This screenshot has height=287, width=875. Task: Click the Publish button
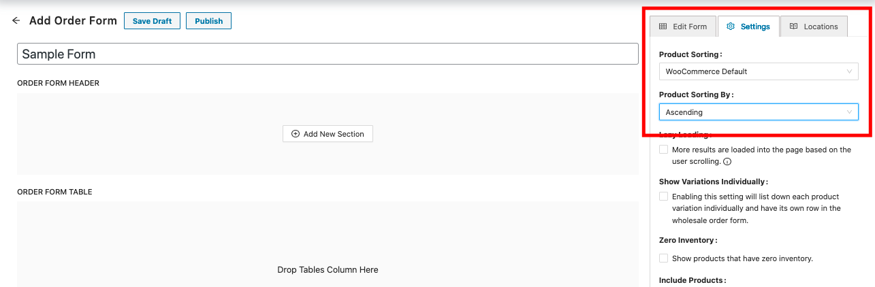(x=208, y=21)
